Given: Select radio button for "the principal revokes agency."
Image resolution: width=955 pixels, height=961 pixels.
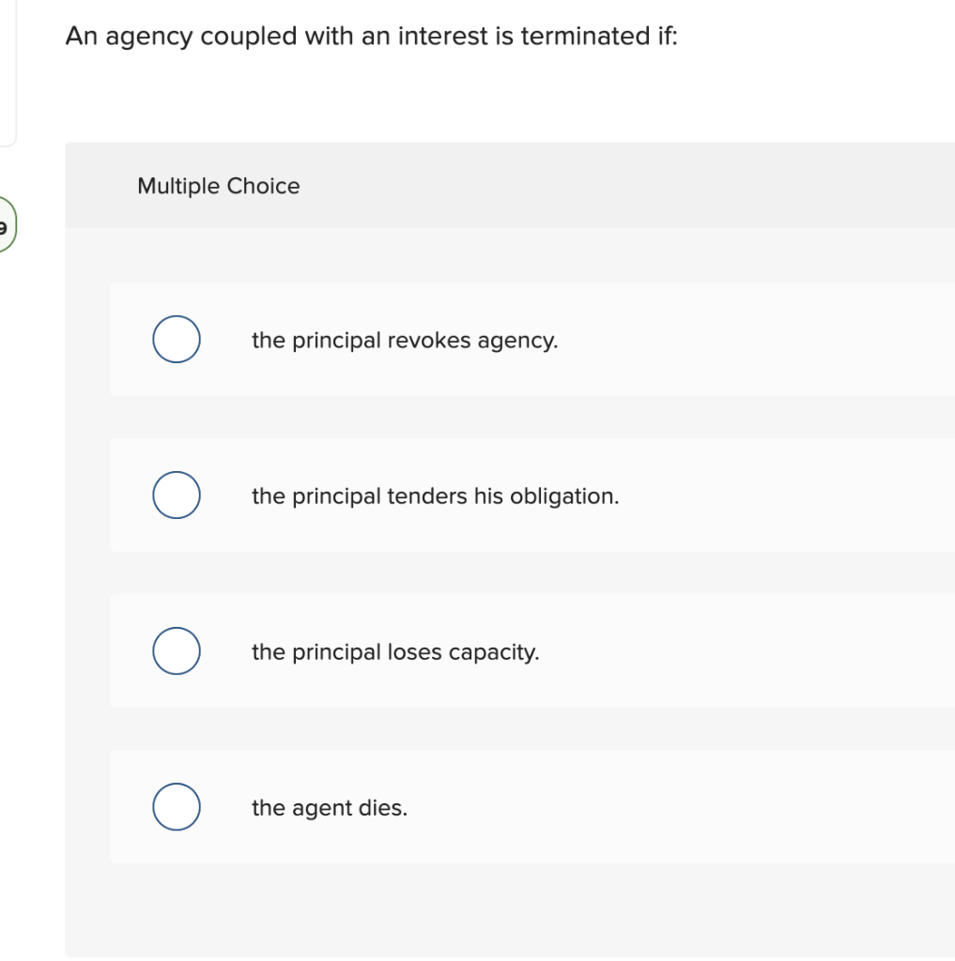Looking at the screenshot, I should 176,339.
